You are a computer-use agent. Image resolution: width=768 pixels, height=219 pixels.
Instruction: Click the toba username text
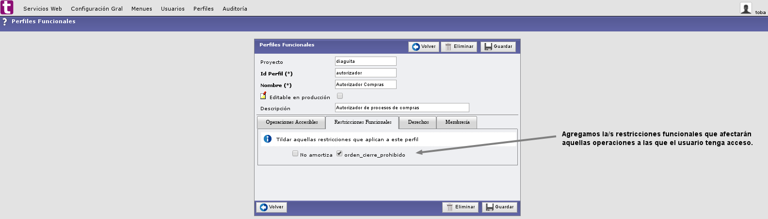tap(760, 13)
